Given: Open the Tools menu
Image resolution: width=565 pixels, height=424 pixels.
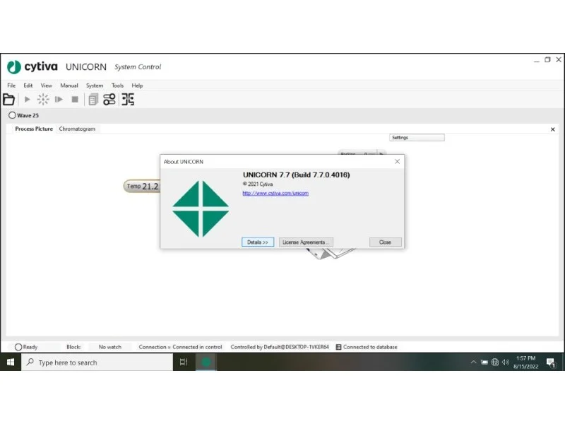Looking at the screenshot, I should tap(117, 86).
